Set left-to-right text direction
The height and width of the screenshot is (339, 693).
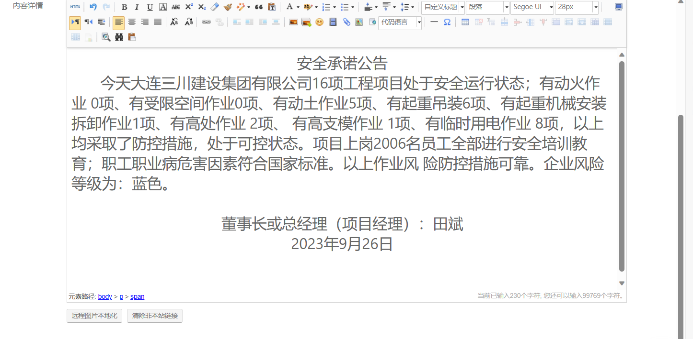click(x=75, y=22)
